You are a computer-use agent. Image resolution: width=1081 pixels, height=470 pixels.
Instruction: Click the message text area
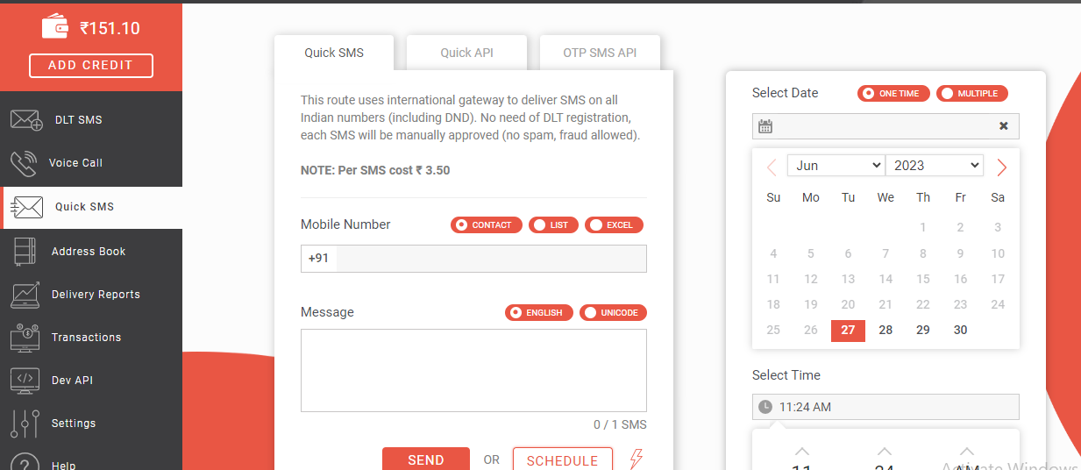(x=473, y=370)
